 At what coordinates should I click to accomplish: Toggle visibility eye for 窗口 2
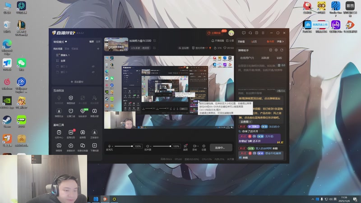click(93, 66)
